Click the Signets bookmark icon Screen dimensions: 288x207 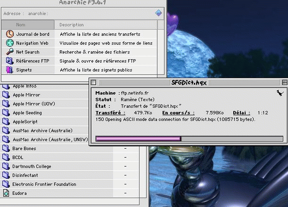click(x=9, y=70)
